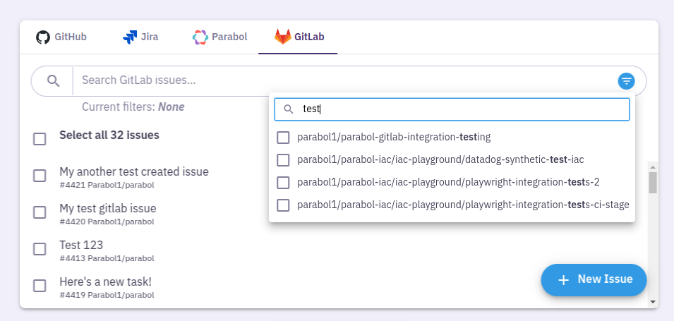Check the parabol-gitlab-integration-testing repository checkbox
Screen dimensions: 674x321
coord(283,137)
